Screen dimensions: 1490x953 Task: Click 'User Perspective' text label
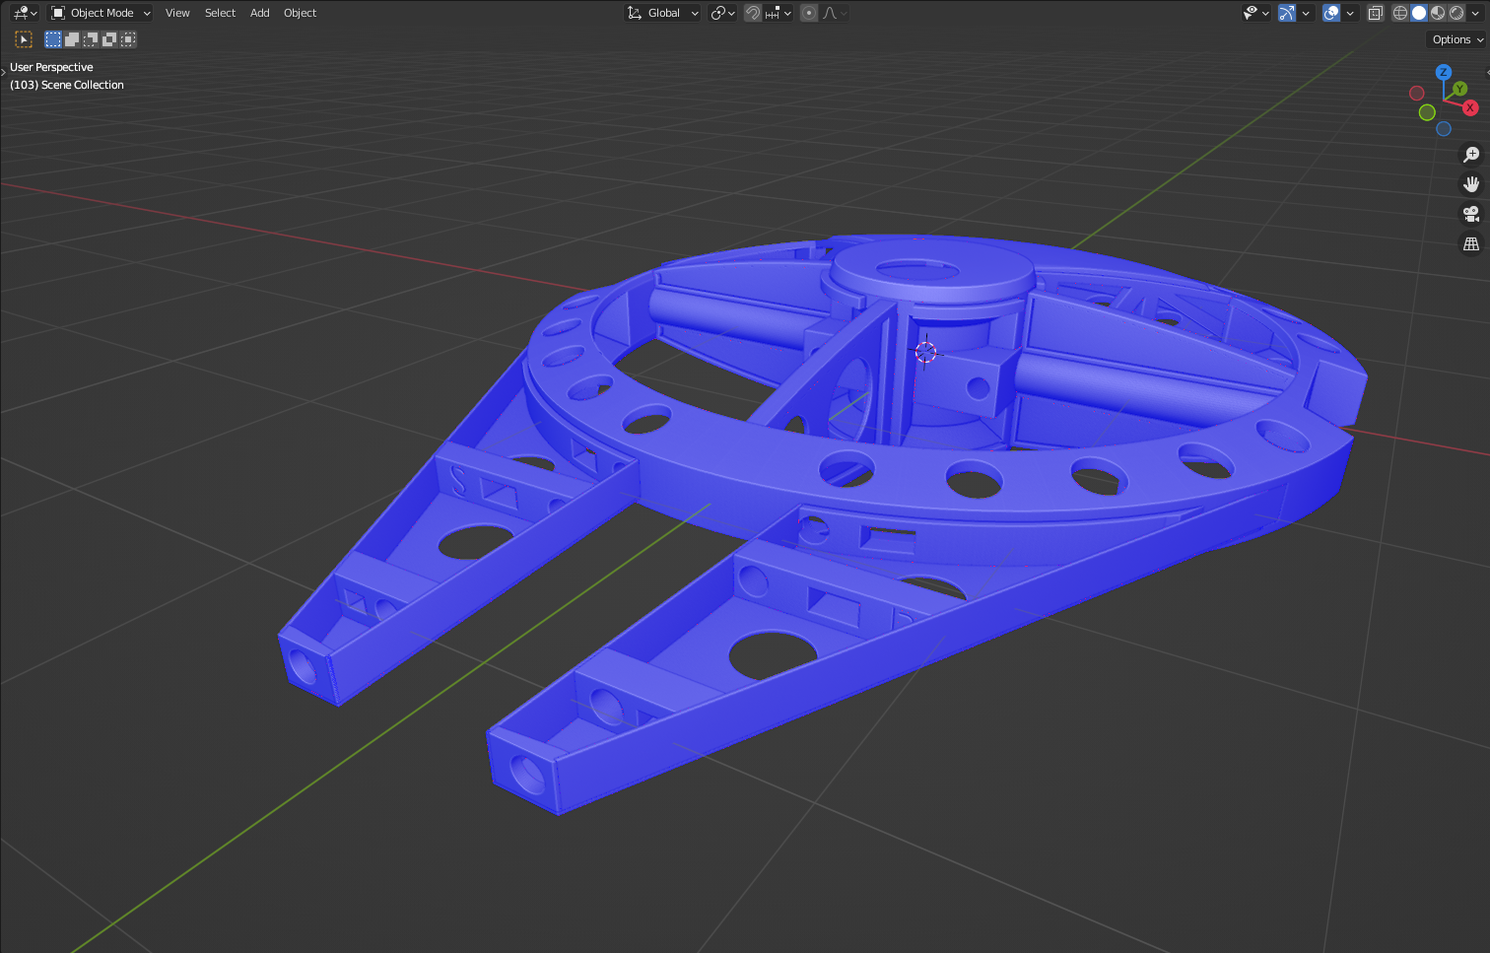tap(51, 67)
